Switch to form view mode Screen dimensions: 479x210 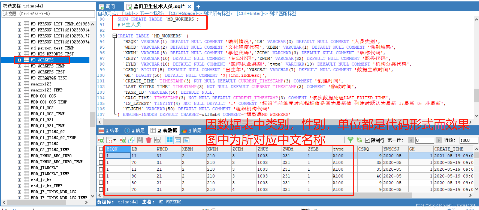(178, 140)
